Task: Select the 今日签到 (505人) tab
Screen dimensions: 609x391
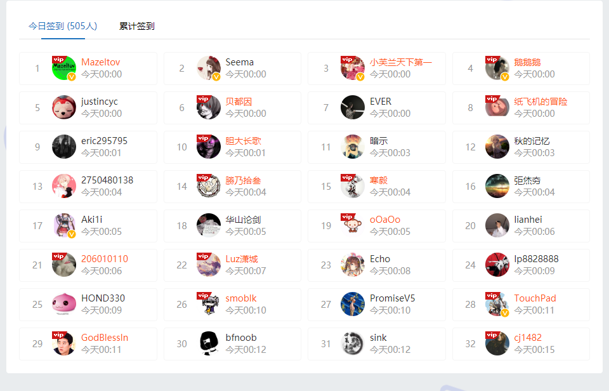Action: (63, 26)
